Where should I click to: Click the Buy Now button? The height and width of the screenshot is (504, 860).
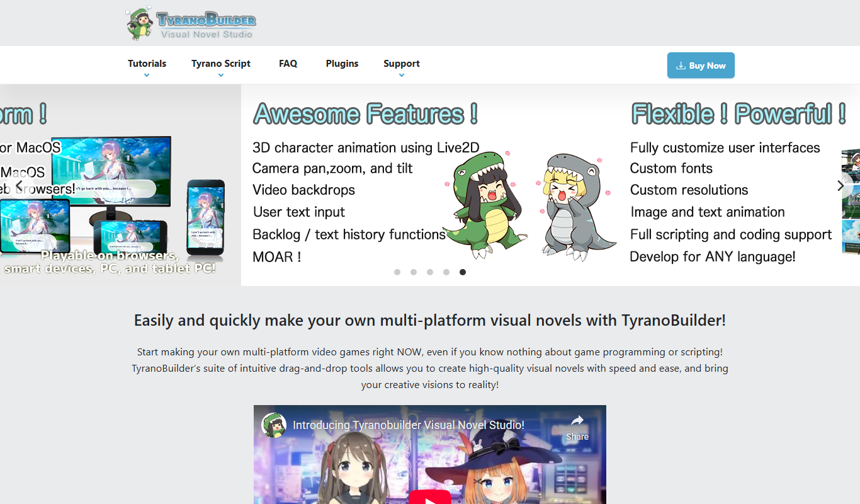click(701, 66)
